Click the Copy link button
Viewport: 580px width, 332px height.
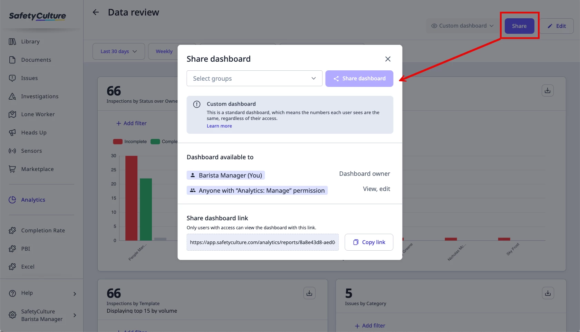coord(369,242)
